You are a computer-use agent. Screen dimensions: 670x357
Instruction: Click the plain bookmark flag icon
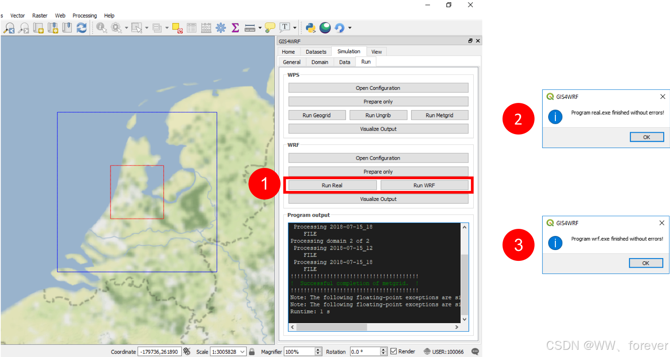67,28
